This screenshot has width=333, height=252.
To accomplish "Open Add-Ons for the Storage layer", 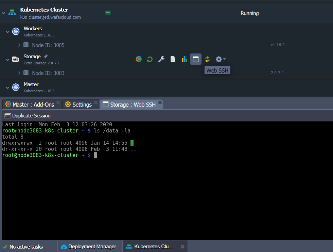I will coord(139,59).
